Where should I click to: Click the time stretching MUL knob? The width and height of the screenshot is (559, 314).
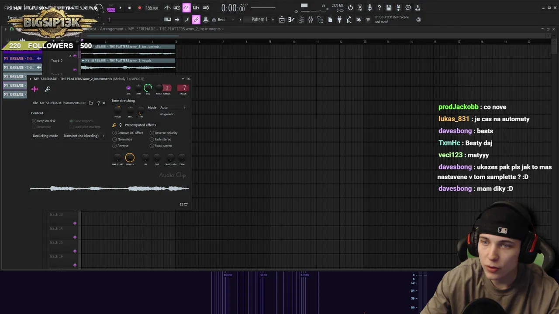(x=130, y=110)
